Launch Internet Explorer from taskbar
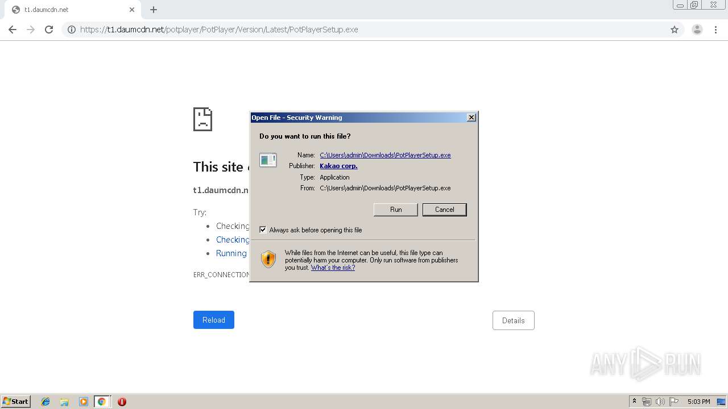728x409 pixels. [x=45, y=402]
